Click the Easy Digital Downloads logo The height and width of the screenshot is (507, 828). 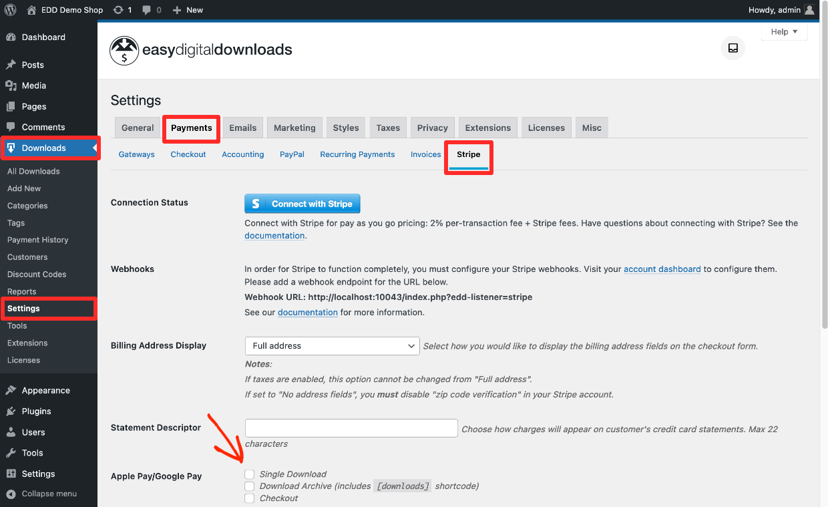click(201, 50)
